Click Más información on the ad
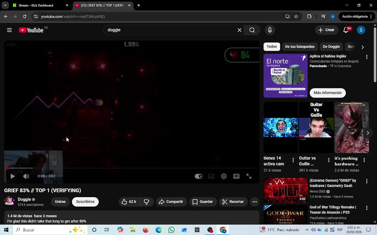Screen dimensions: 377x235 [x=328, y=93]
